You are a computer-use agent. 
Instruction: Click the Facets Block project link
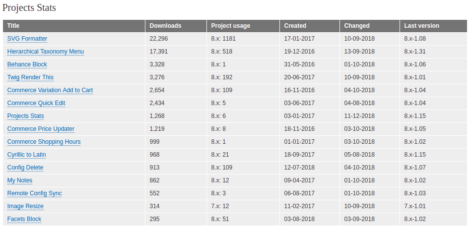pyautogui.click(x=24, y=219)
